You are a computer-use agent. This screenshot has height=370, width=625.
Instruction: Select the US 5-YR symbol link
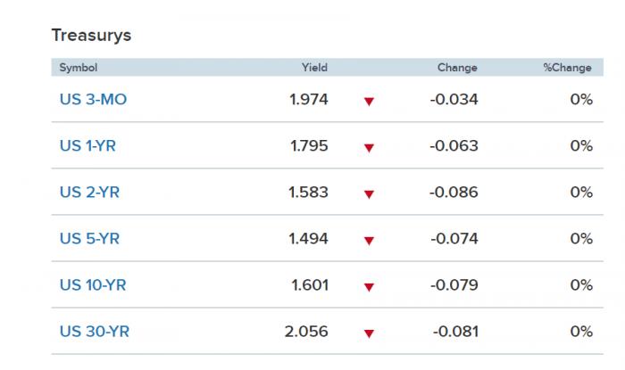(x=87, y=239)
